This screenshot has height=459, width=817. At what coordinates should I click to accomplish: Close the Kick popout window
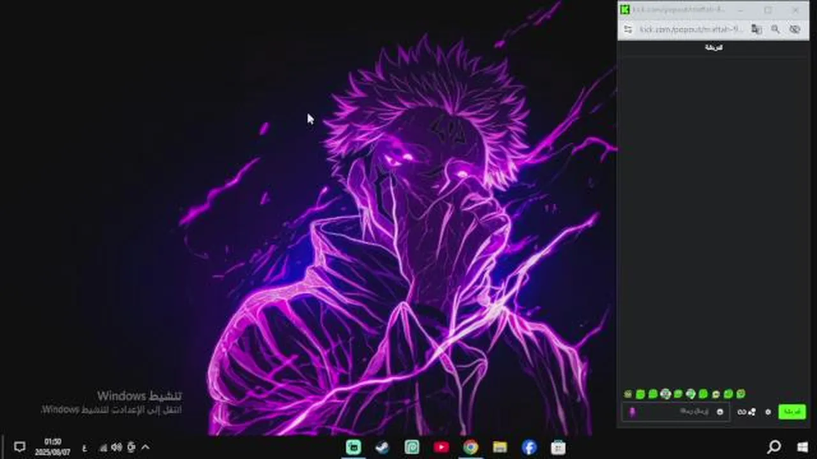[x=795, y=10]
